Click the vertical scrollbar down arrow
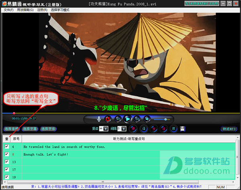This screenshot has height=190, width=241. coord(238,178)
